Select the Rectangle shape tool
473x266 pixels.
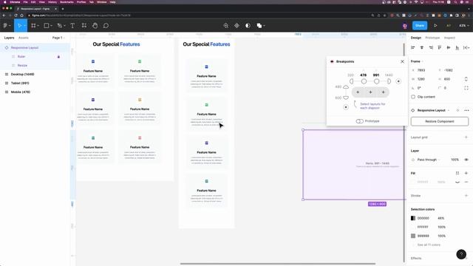(x=47, y=26)
